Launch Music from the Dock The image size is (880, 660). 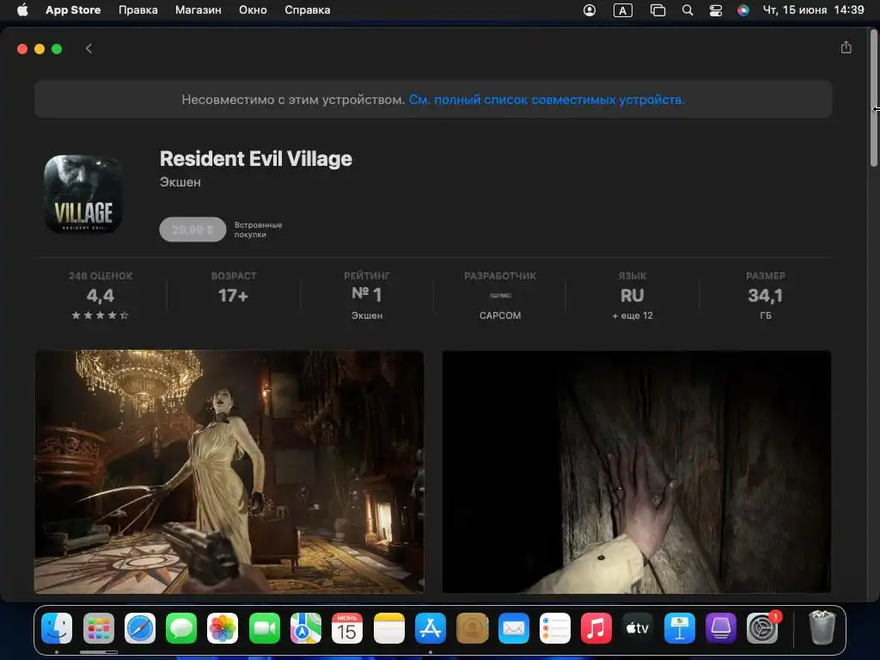click(x=596, y=628)
